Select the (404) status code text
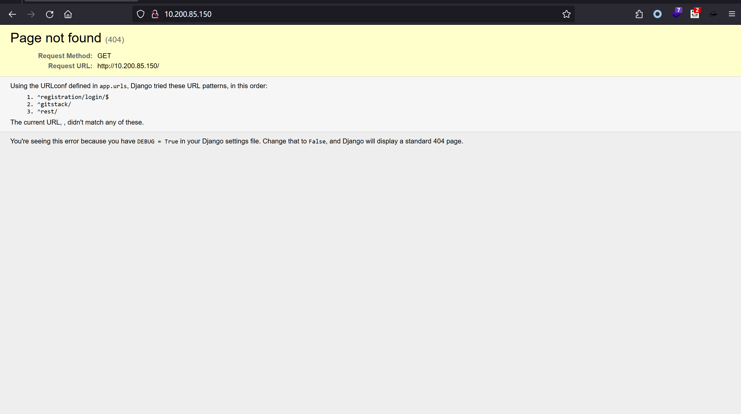This screenshot has width=741, height=414. coord(114,40)
